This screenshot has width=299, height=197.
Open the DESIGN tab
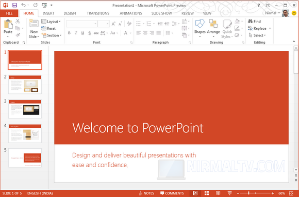tap(70, 13)
